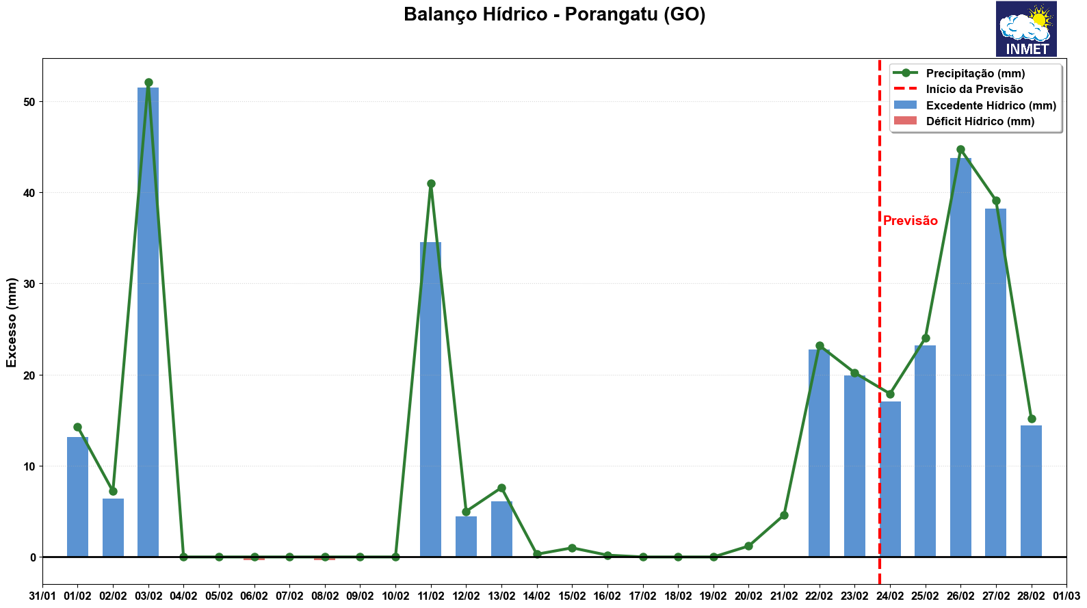
Task: Click the red Previsão text label
Action: (x=910, y=221)
